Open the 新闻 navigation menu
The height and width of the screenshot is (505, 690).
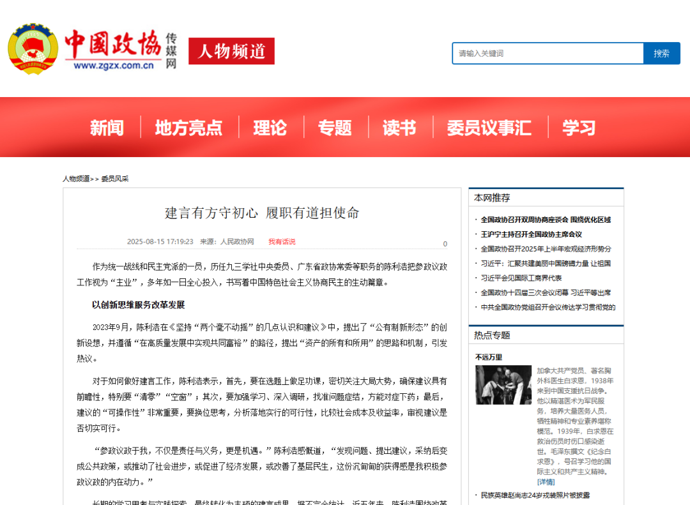coord(107,127)
